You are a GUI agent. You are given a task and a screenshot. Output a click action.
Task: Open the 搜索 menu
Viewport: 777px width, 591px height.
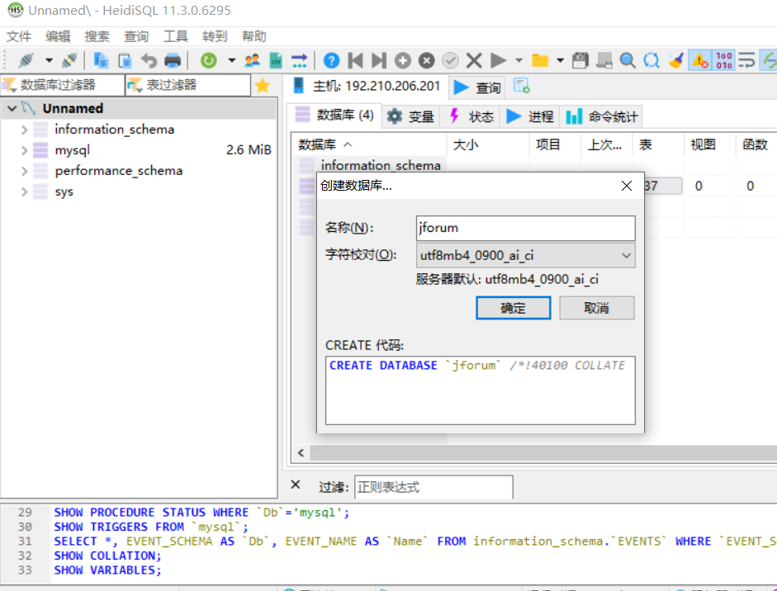click(97, 36)
